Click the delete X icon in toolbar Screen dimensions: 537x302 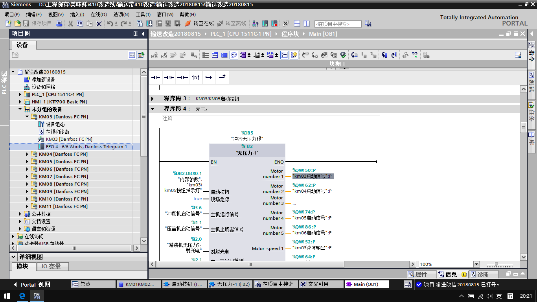[x=99, y=24]
